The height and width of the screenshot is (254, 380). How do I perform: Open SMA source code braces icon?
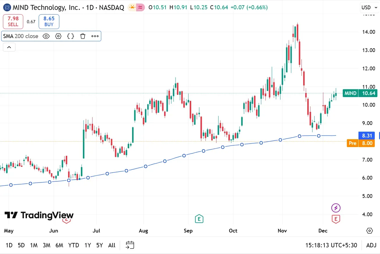click(70, 36)
